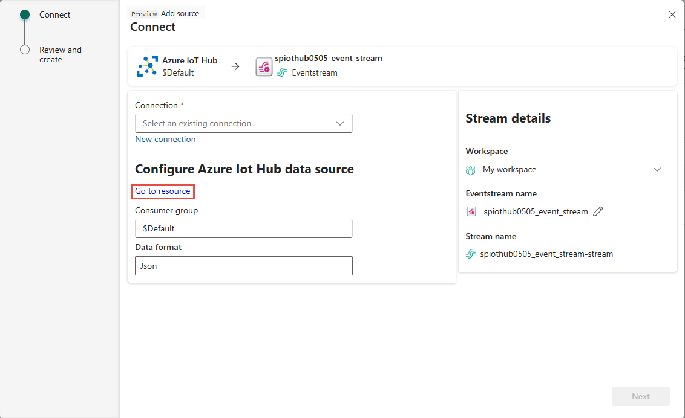
Task: Click the large Connect page heading
Action: click(x=153, y=27)
